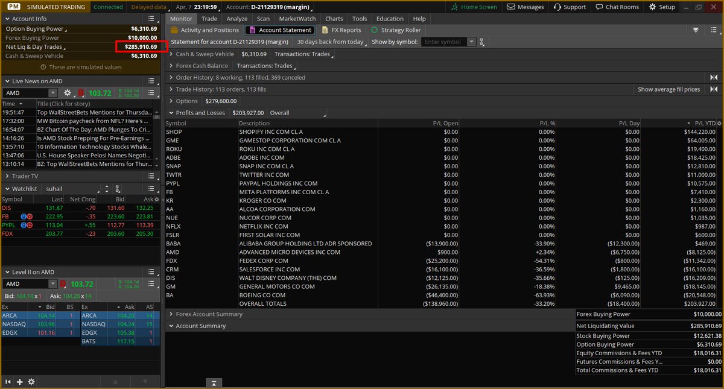The width and height of the screenshot is (724, 389).
Task: Open the Strategy Roller subtab
Action: [396, 30]
